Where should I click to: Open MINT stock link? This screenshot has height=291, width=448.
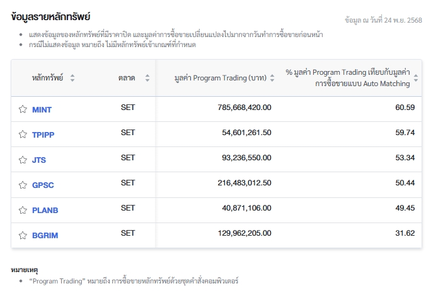tap(42, 109)
